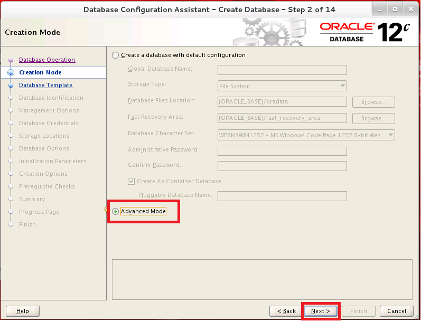Click the Database Template step bullet icon
The width and height of the screenshot is (421, 321).
[11, 85]
